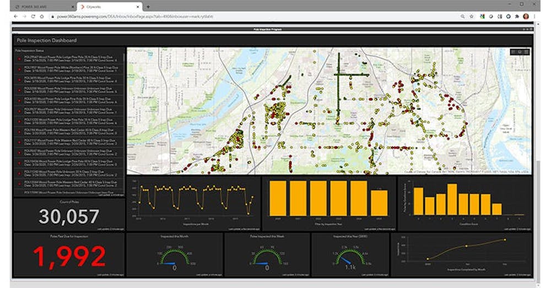Click shortest bar in Poles by Inspection Year
The height and width of the screenshot is (288, 551).
click(379, 203)
